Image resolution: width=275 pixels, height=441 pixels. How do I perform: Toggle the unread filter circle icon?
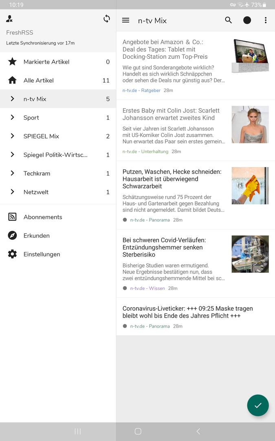point(247,20)
